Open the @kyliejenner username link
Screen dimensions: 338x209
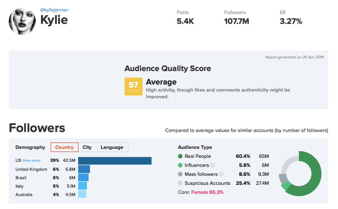pos(54,10)
